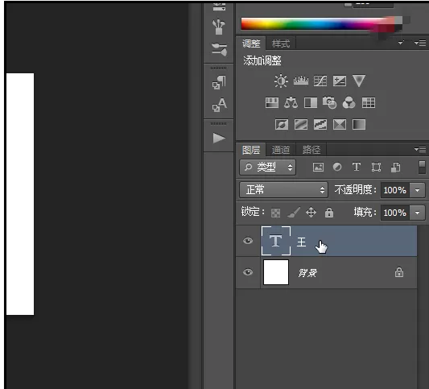The width and height of the screenshot is (429, 389).
Task: Toggle lock all padlock icon
Action: (x=329, y=213)
